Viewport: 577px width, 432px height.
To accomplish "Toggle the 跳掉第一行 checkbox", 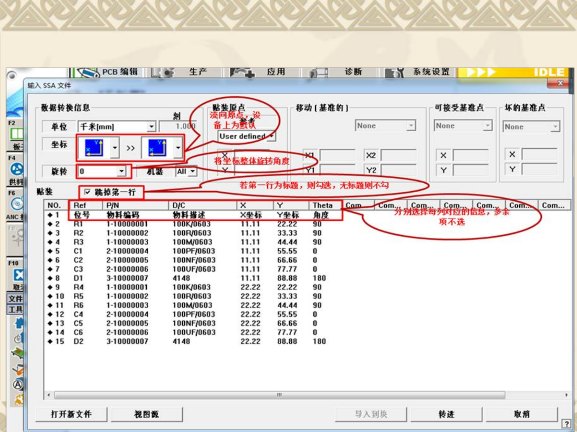I will 87,192.
